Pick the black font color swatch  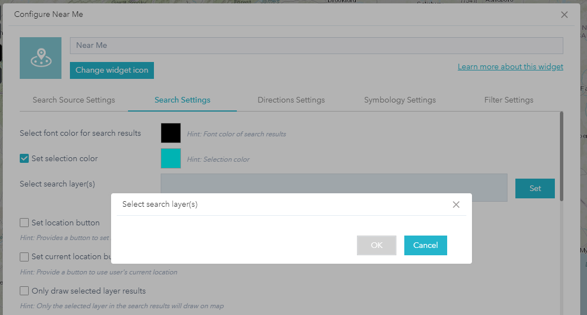pyautogui.click(x=171, y=133)
